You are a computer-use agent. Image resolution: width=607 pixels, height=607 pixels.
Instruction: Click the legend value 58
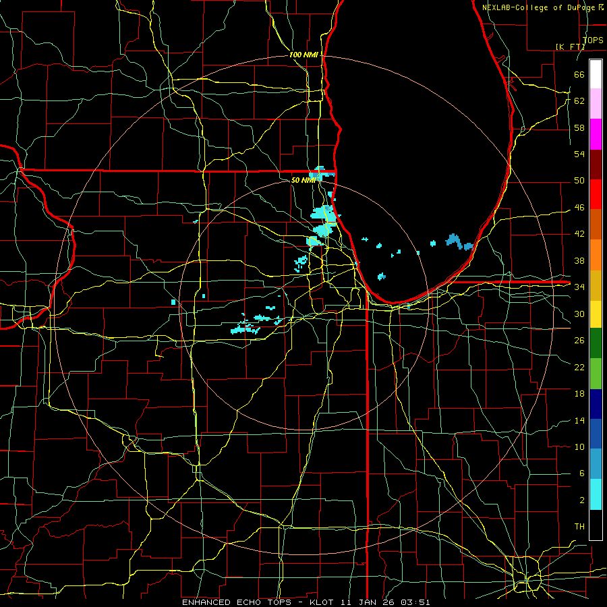(579, 127)
